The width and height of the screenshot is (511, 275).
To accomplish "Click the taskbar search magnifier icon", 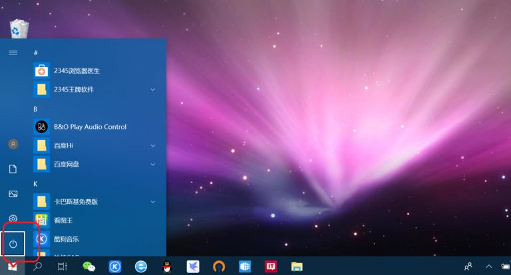I will (x=38, y=266).
